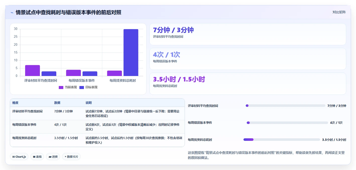The width and height of the screenshot is (356, 170).
Task: Click progress label 7分钟 / 3分钟 at right
Action: (337, 106)
